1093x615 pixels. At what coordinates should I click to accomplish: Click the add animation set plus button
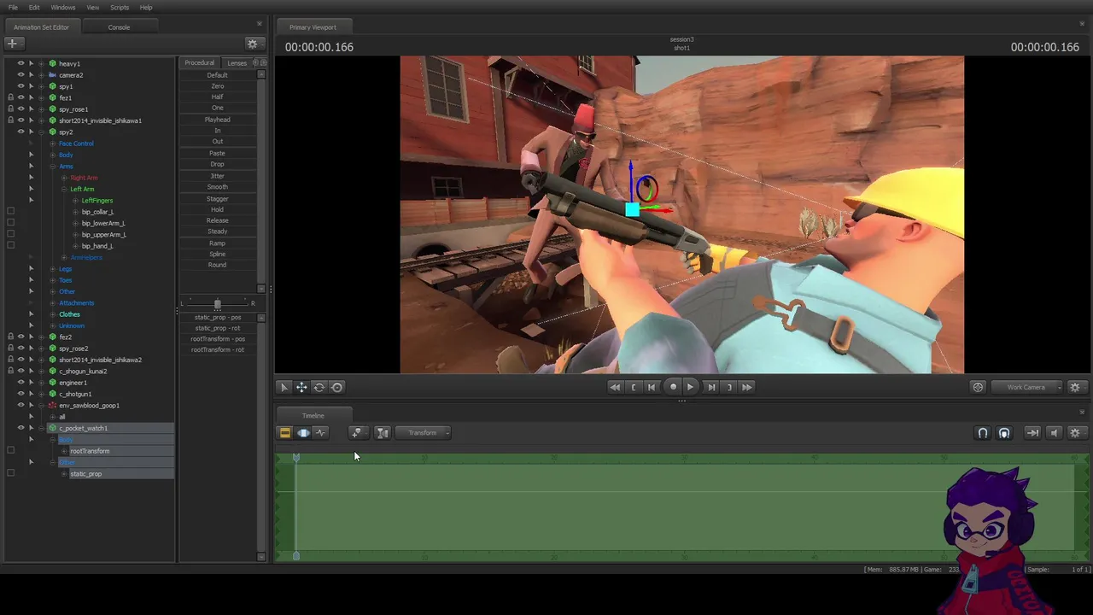tap(12, 43)
